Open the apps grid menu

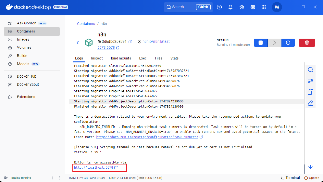pos(264,7)
